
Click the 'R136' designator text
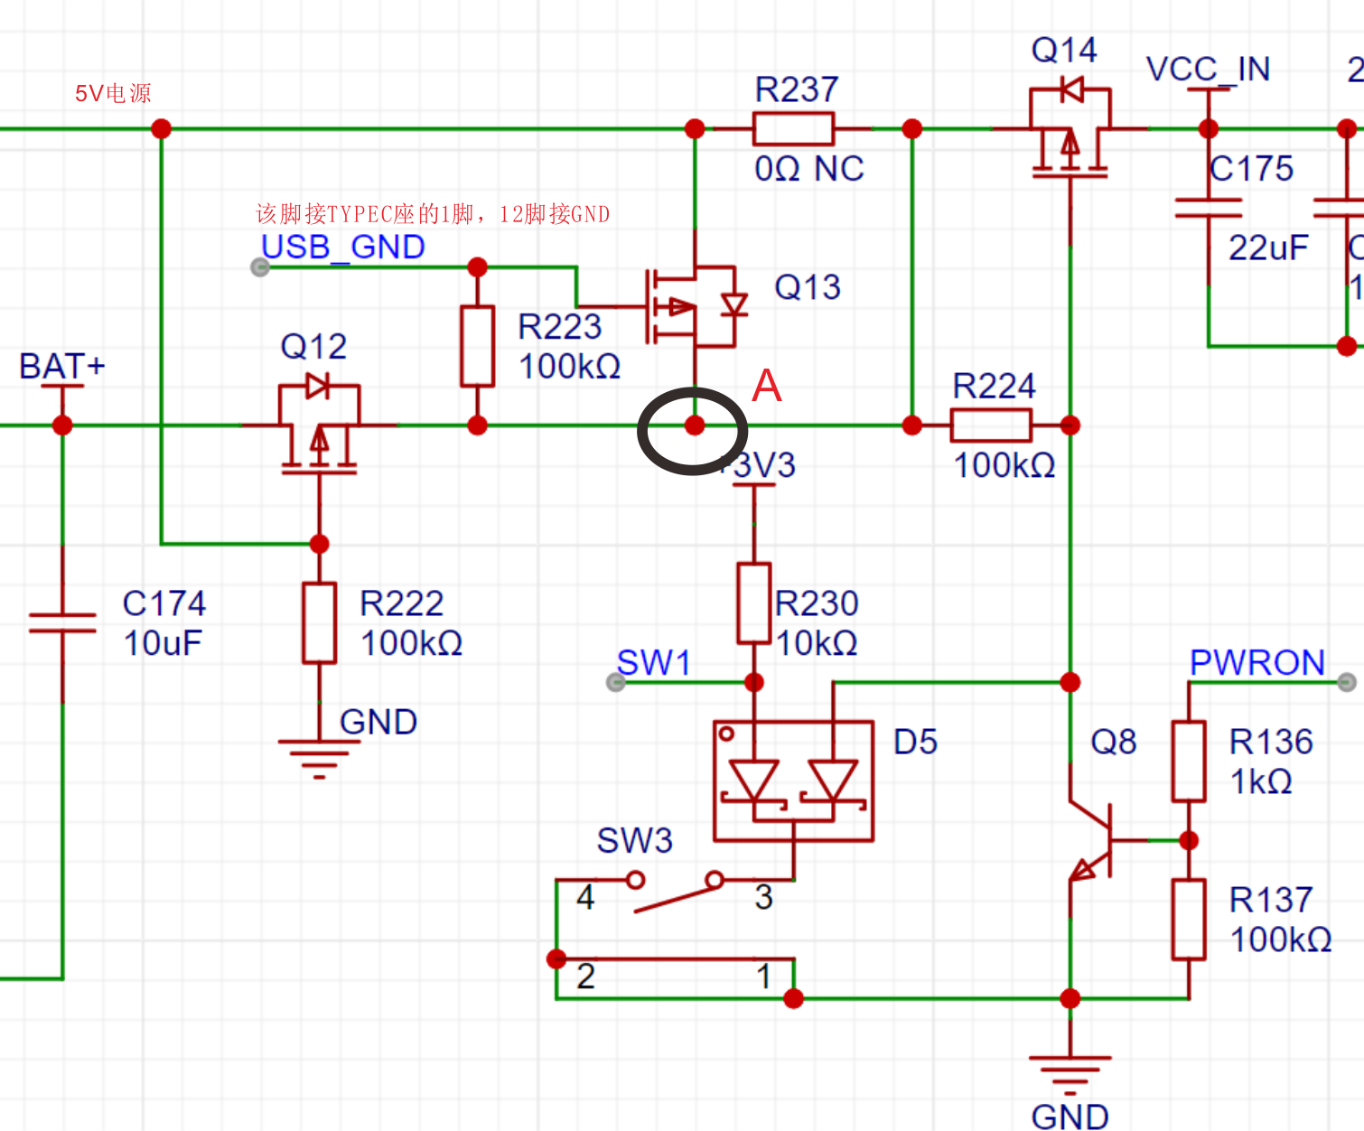click(1271, 742)
